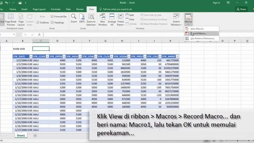Open the STK_VOLM filter dropdown
254x143 pixels.
point(129,56)
